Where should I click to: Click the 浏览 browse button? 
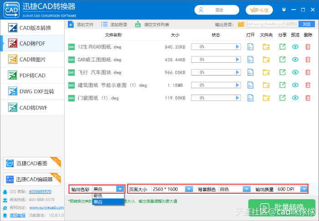(x=306, y=25)
